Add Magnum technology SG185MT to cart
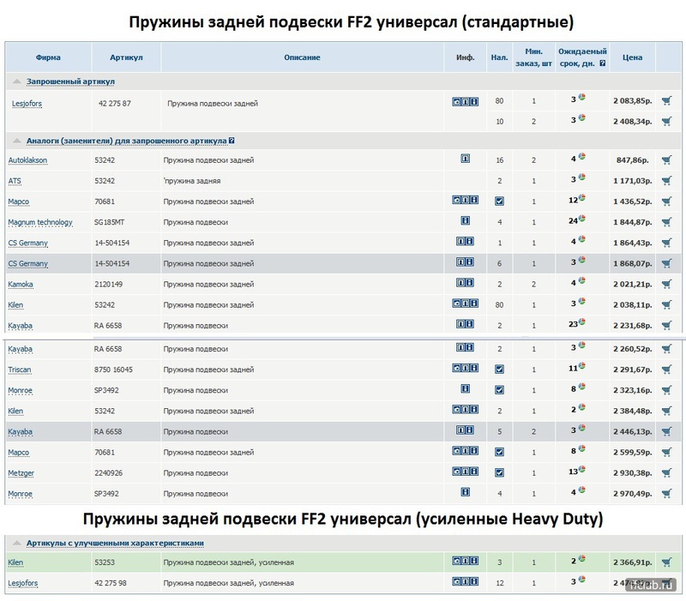686x601 pixels. point(667,222)
